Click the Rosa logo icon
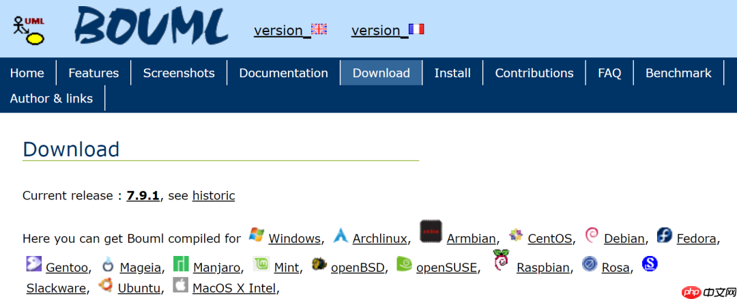The image size is (737, 299). pos(590,264)
